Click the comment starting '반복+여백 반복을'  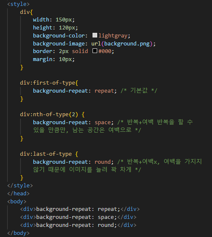pyautogui.click(x=155, y=122)
